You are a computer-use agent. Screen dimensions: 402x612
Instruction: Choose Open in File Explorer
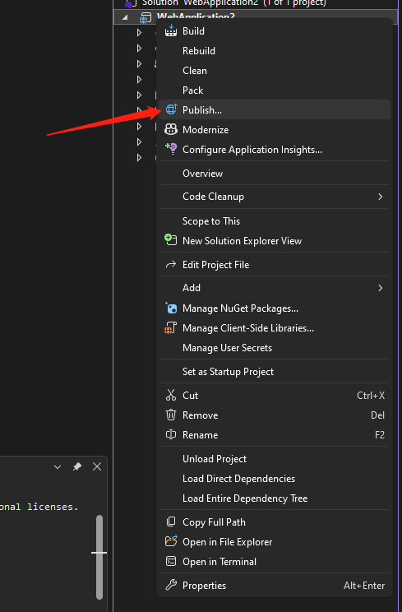point(275,542)
